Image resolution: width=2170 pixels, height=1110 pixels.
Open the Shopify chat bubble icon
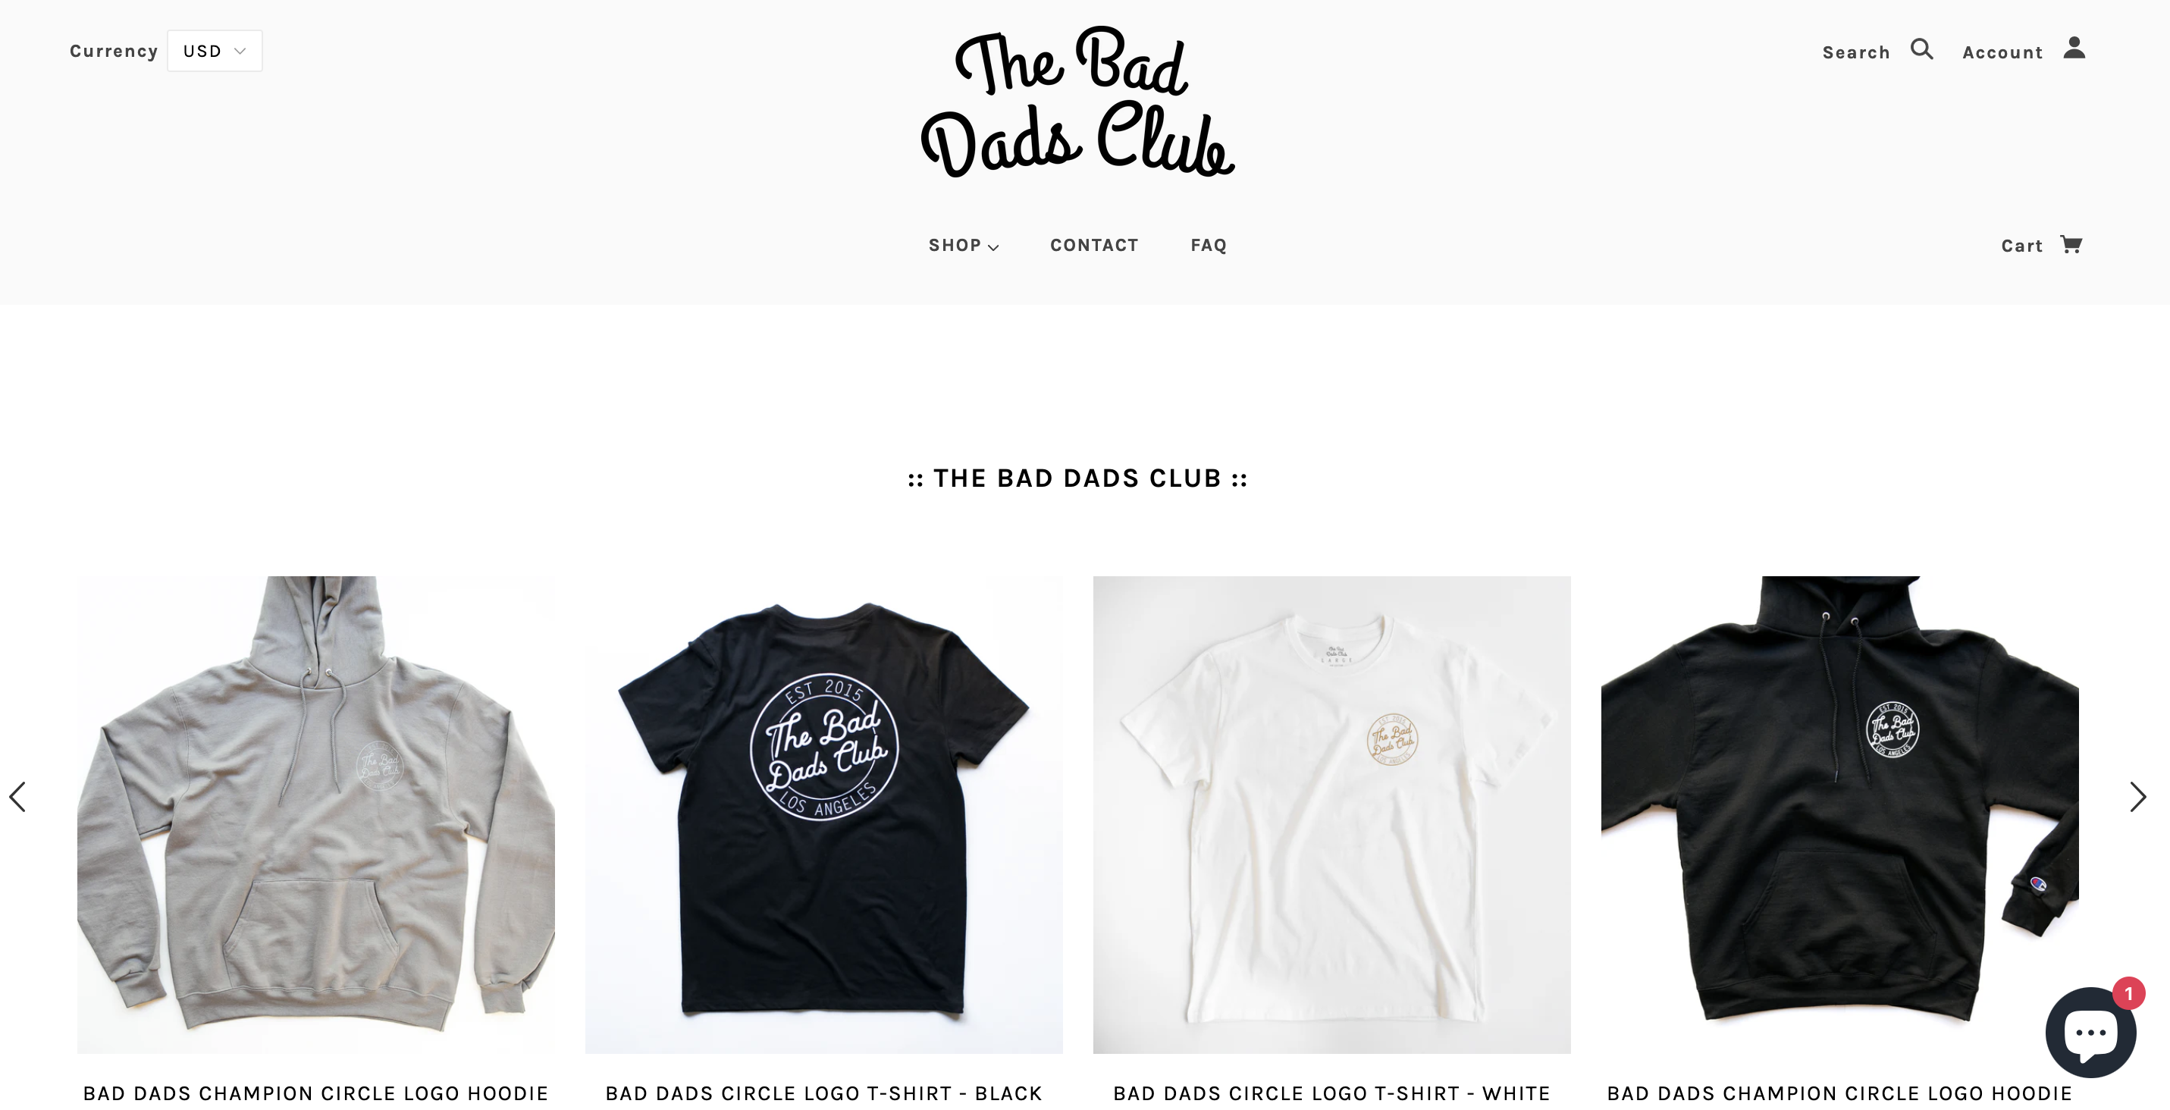pos(2090,1033)
